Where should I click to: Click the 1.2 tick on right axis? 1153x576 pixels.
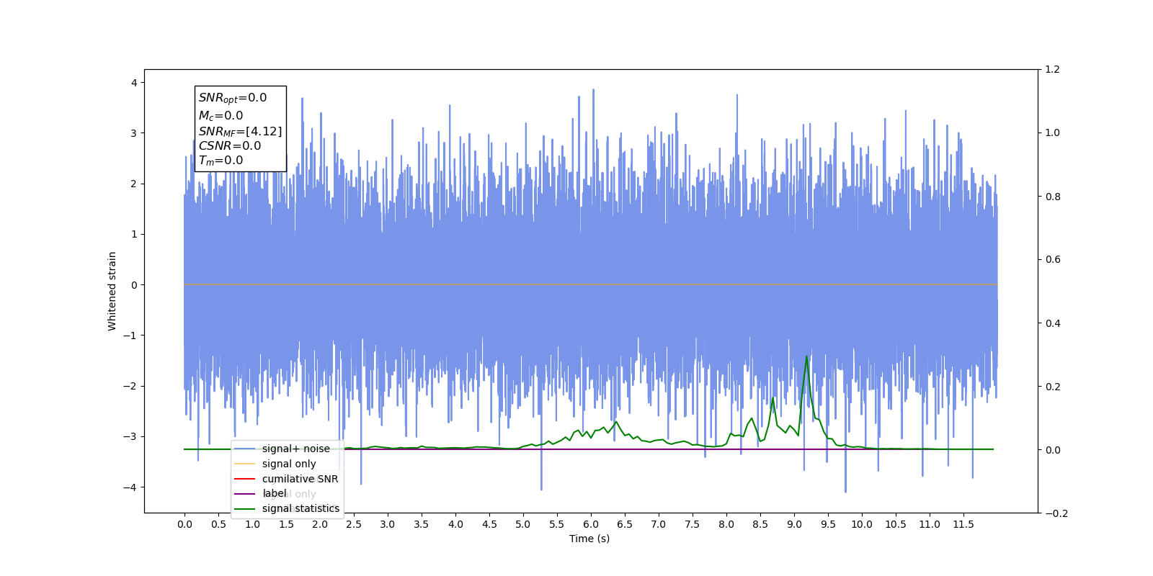coord(1052,69)
